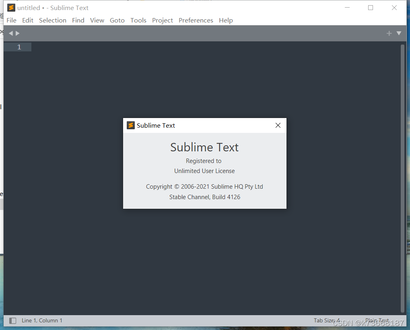410x330 pixels.
Task: Close the Sublime Text about dialog
Action: pyautogui.click(x=278, y=126)
